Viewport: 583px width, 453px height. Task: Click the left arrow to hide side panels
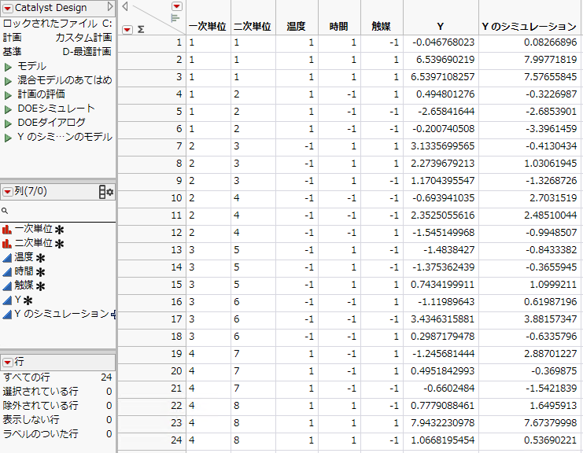tap(125, 6)
